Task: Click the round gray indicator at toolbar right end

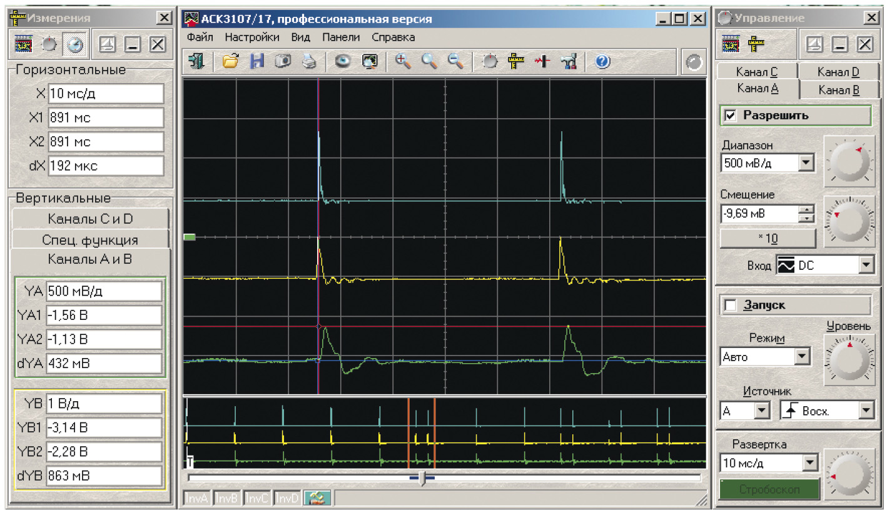Action: coord(694,62)
